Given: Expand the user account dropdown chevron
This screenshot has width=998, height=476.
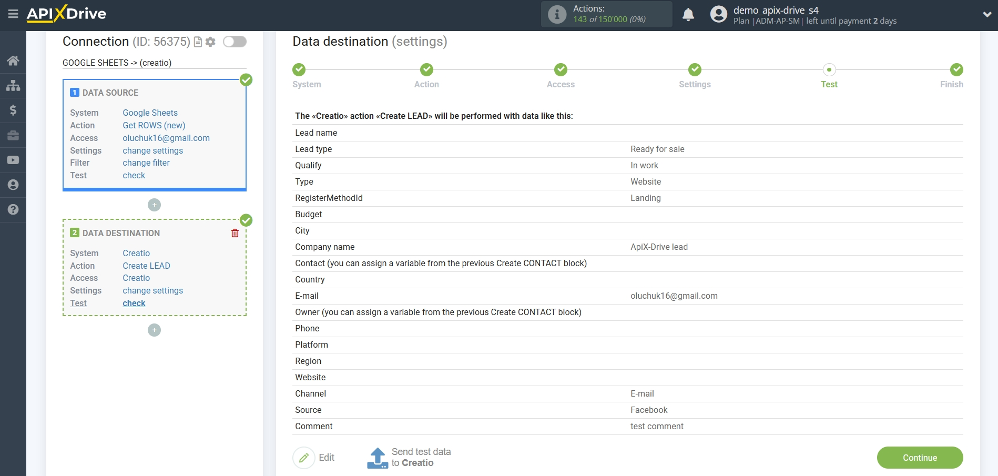Looking at the screenshot, I should 986,15.
